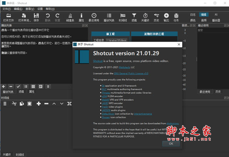Open the playlist hamburger menu
The height and width of the screenshot is (157, 229).
click(x=48, y=87)
